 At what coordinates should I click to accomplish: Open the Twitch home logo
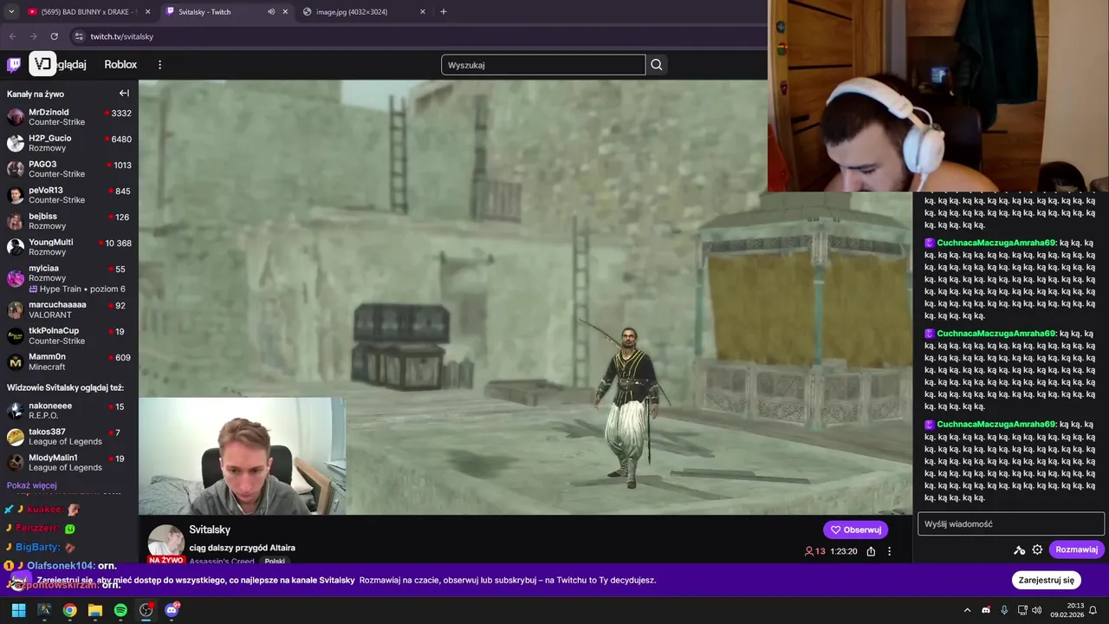click(x=14, y=65)
